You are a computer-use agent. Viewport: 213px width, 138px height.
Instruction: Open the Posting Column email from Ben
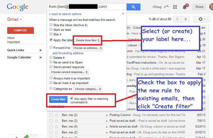pyautogui.click(x=128, y=115)
